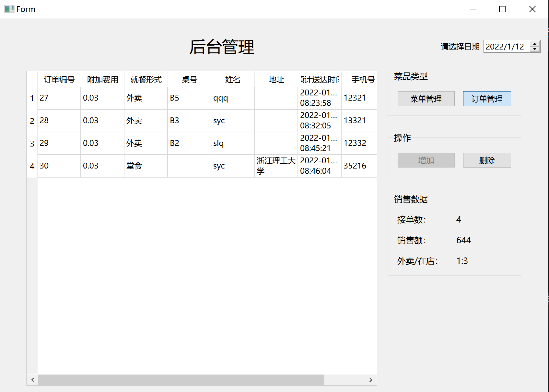549x392 pixels.
Task: Click name cell syc in row 2
Action: (233, 121)
